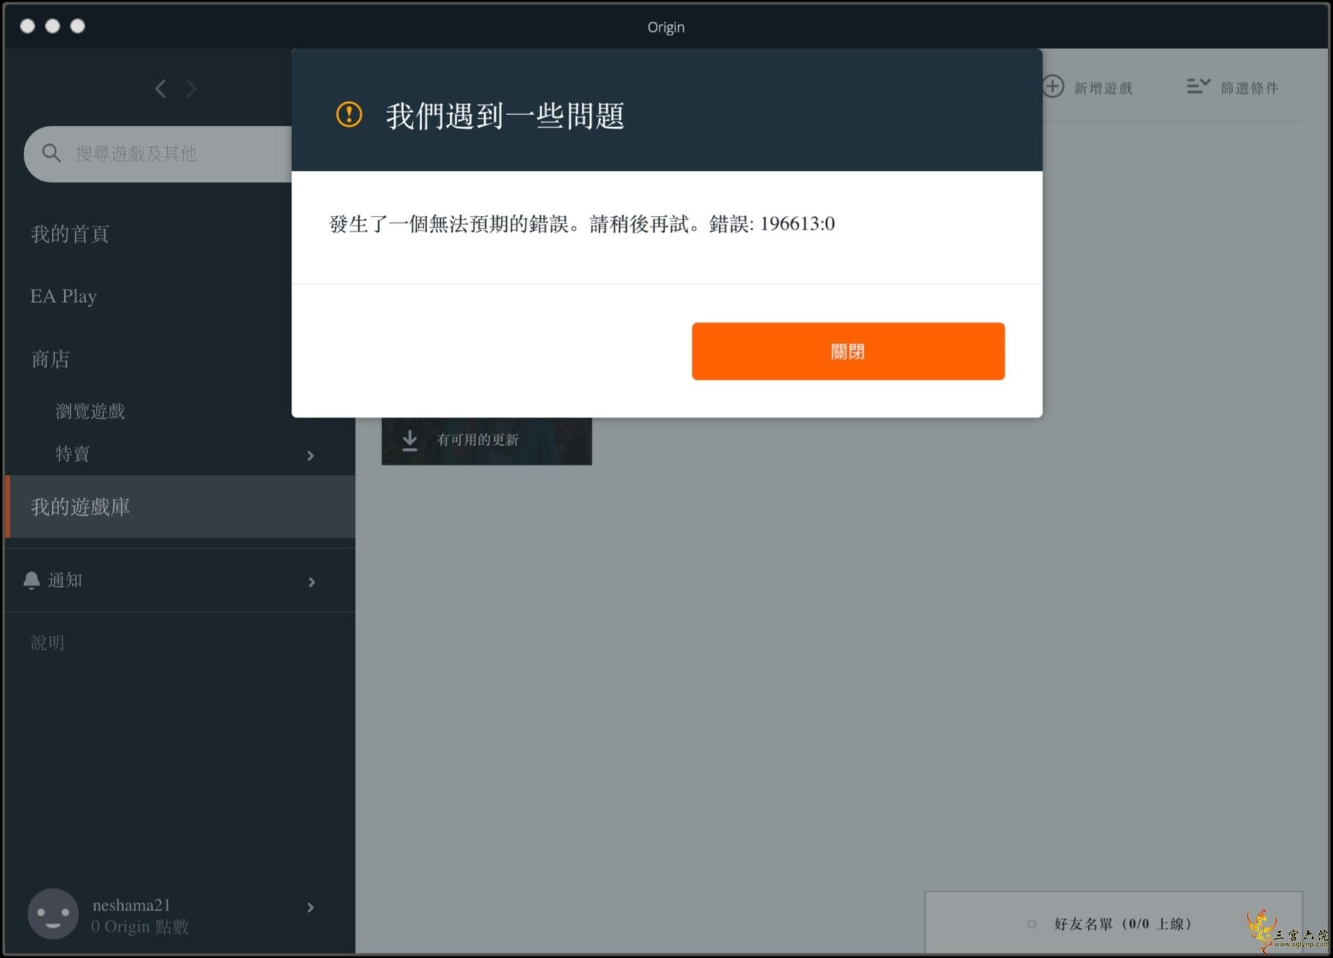
Task: Click the error message text 錯誤: 196613:0
Action: [x=772, y=224]
